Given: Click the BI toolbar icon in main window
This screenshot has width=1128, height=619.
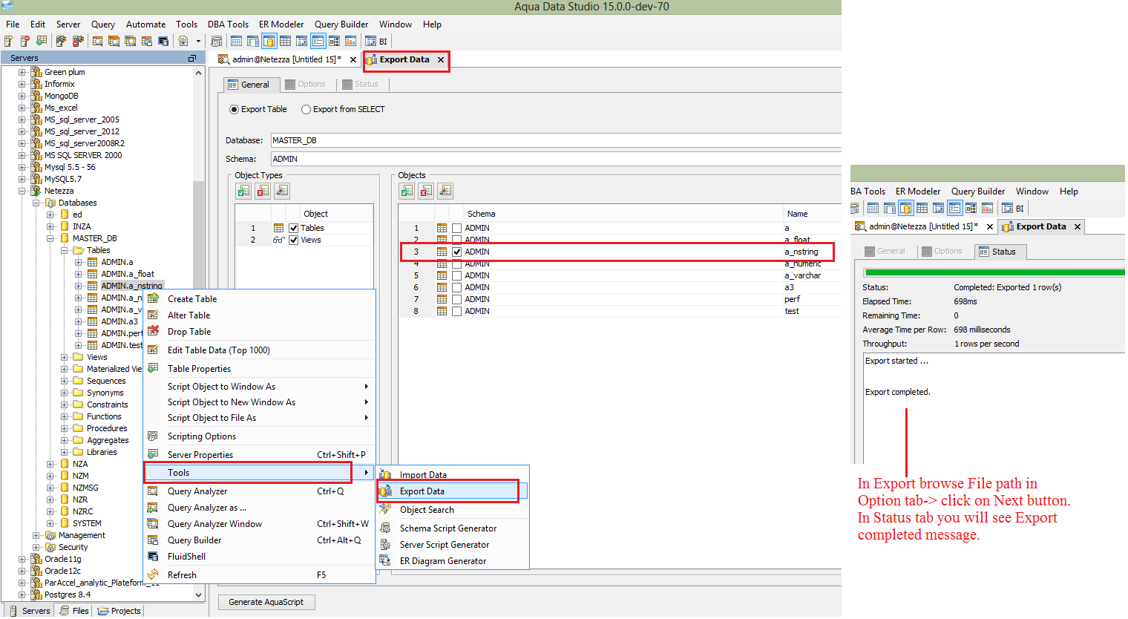Looking at the screenshot, I should pos(377,41).
